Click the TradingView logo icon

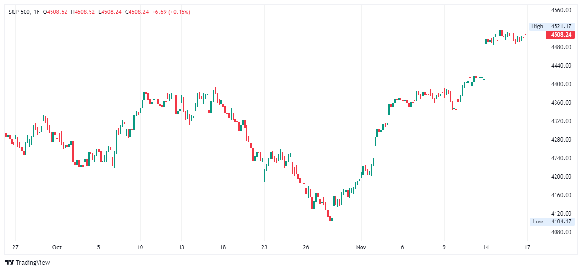click(x=9, y=262)
